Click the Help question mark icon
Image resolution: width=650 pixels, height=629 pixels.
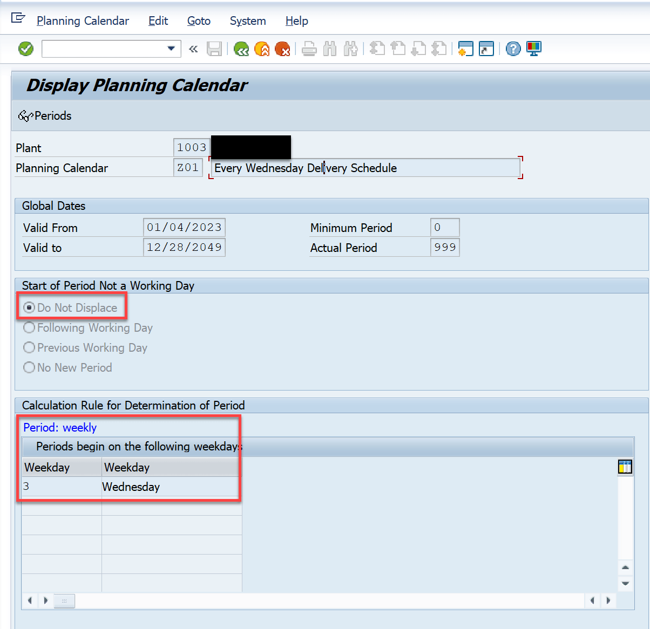tap(512, 49)
